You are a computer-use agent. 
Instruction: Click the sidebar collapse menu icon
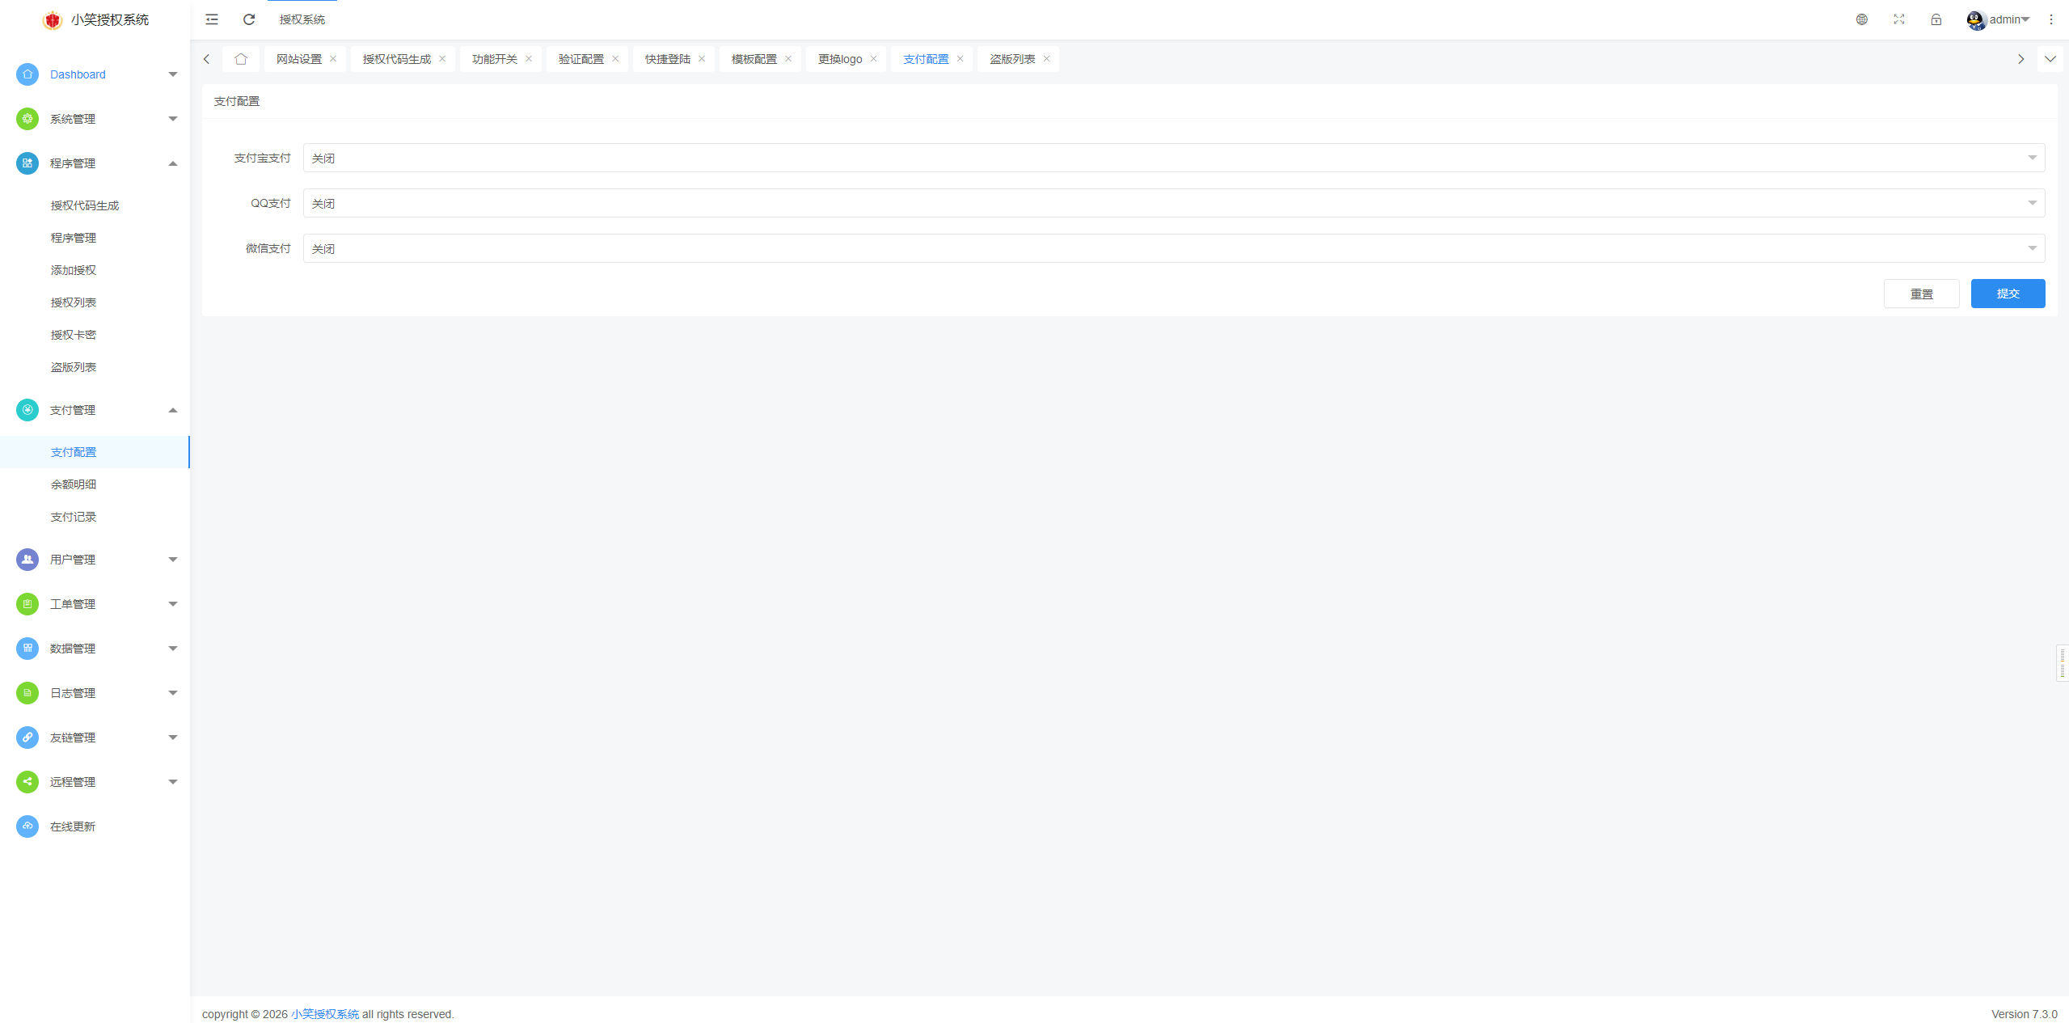212,19
